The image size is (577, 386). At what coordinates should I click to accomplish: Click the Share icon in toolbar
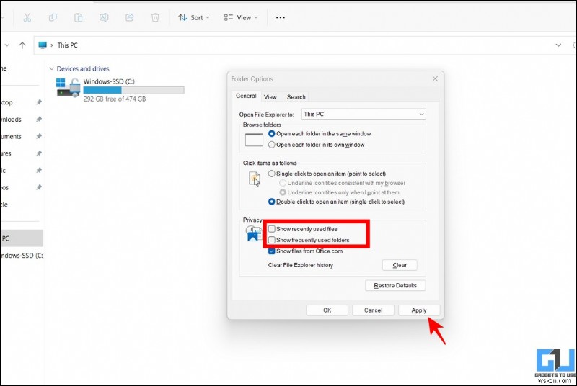(130, 17)
